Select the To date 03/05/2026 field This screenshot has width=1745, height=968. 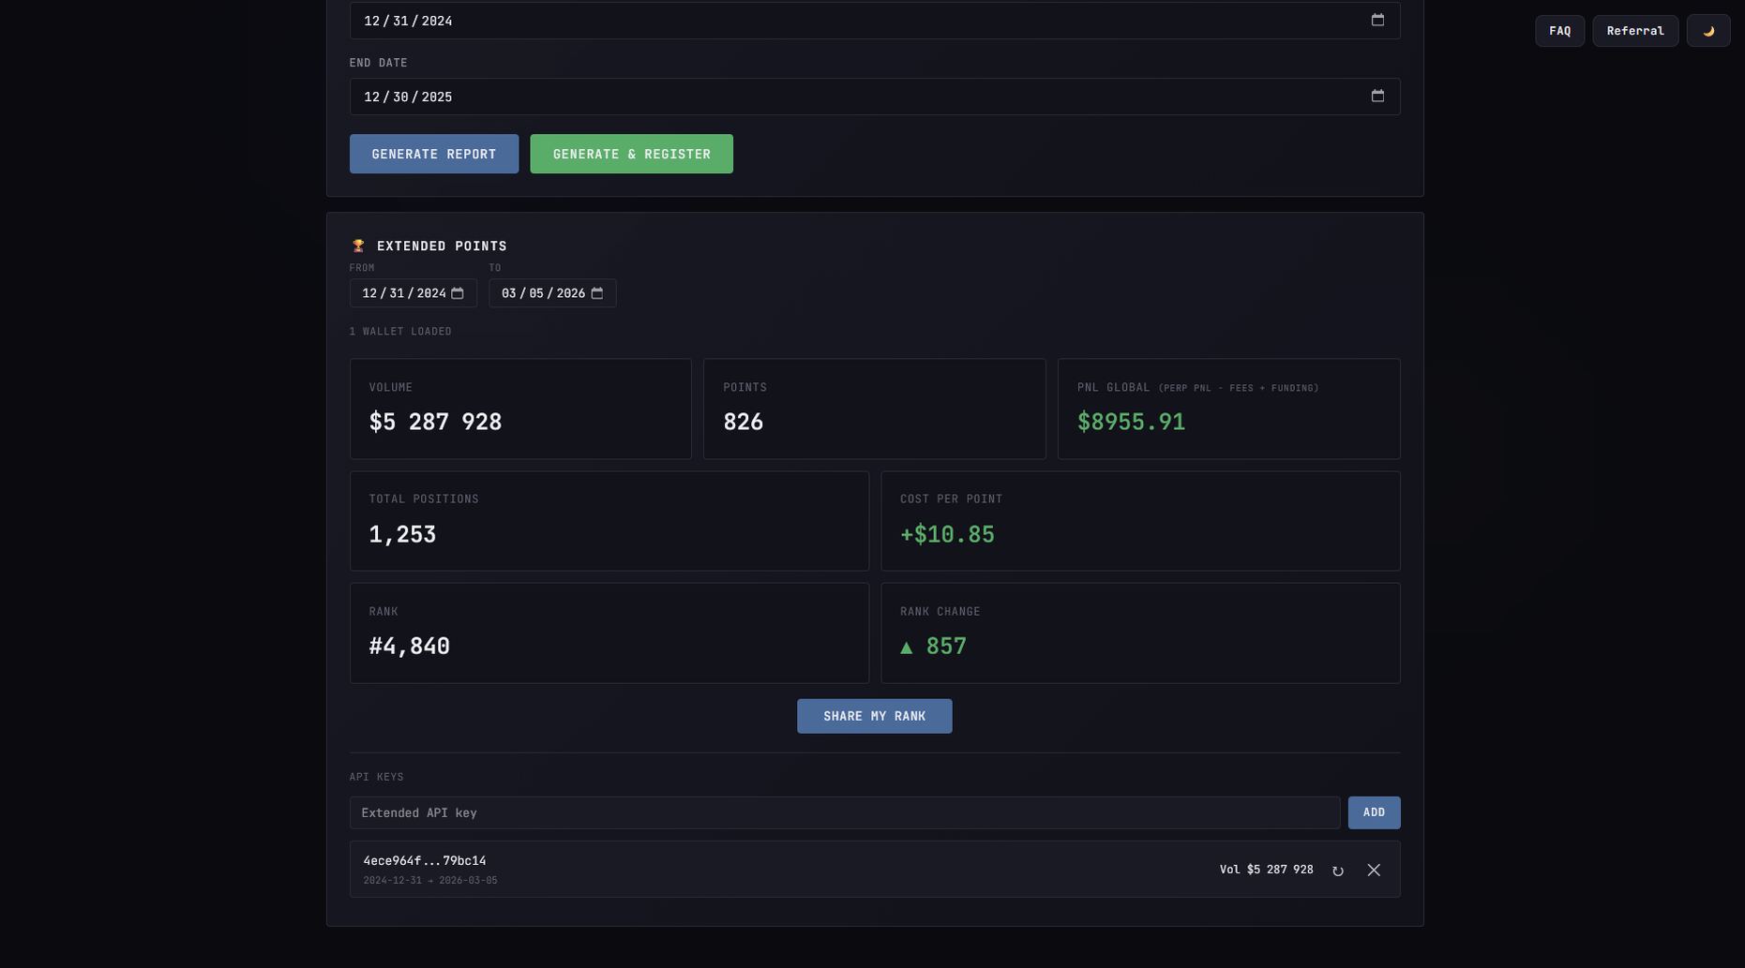(x=543, y=293)
